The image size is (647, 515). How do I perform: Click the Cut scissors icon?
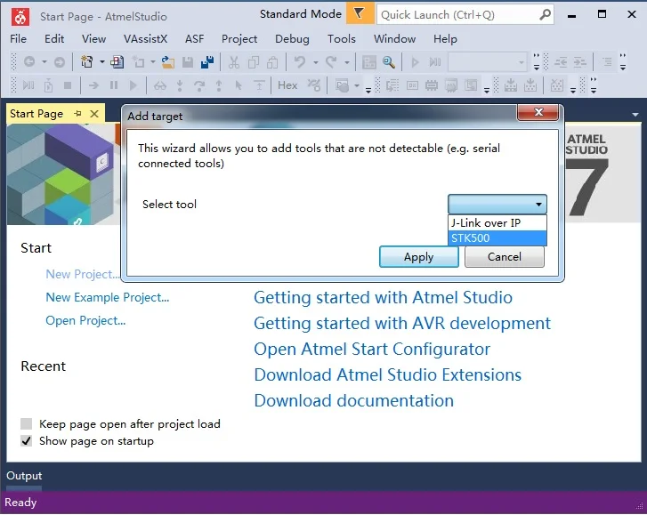point(233,62)
